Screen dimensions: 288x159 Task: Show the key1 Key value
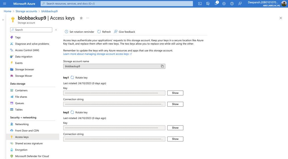pyautogui.click(x=175, y=93)
